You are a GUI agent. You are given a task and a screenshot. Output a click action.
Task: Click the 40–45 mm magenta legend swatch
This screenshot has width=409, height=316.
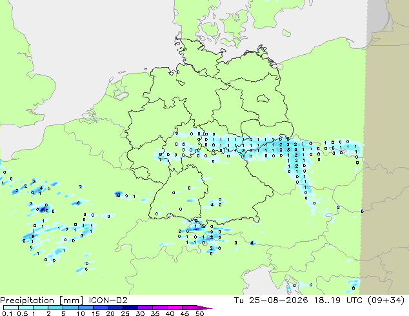[x=175, y=308]
